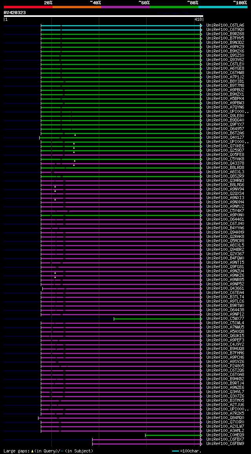Select hit label UniRef100_Q9FYX7

point(225,125)
